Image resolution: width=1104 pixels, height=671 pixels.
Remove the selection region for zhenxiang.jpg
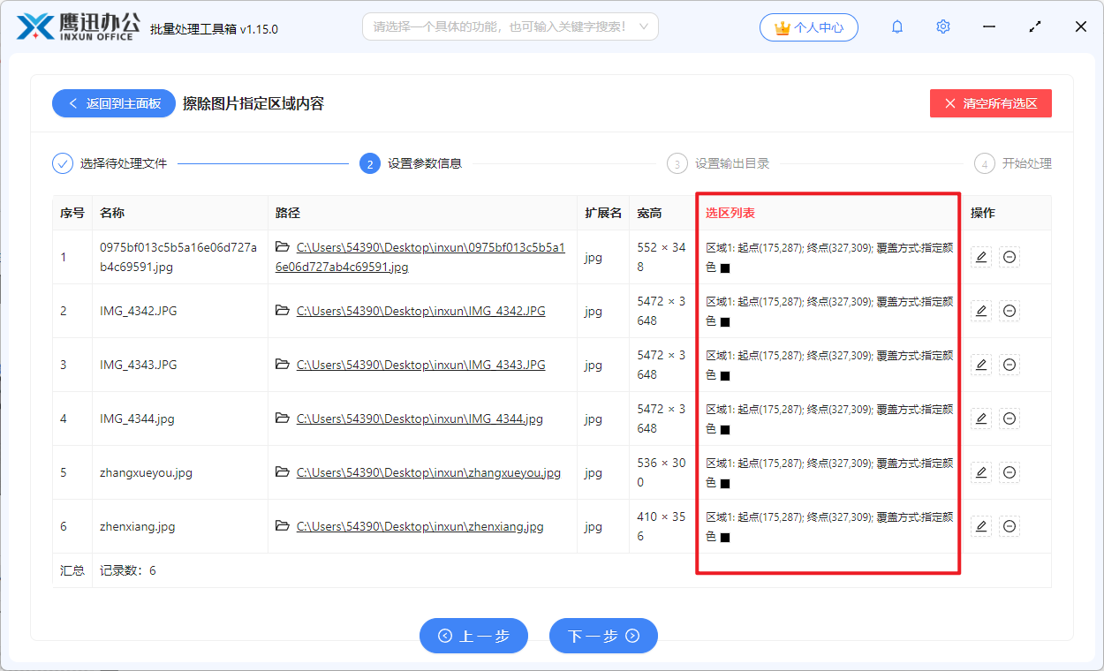[1009, 525]
